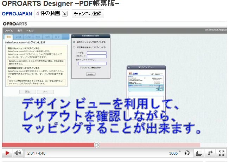Click the annotations circular icon
Viewport: 230px width, 162px height.
pyautogui.click(x=187, y=153)
